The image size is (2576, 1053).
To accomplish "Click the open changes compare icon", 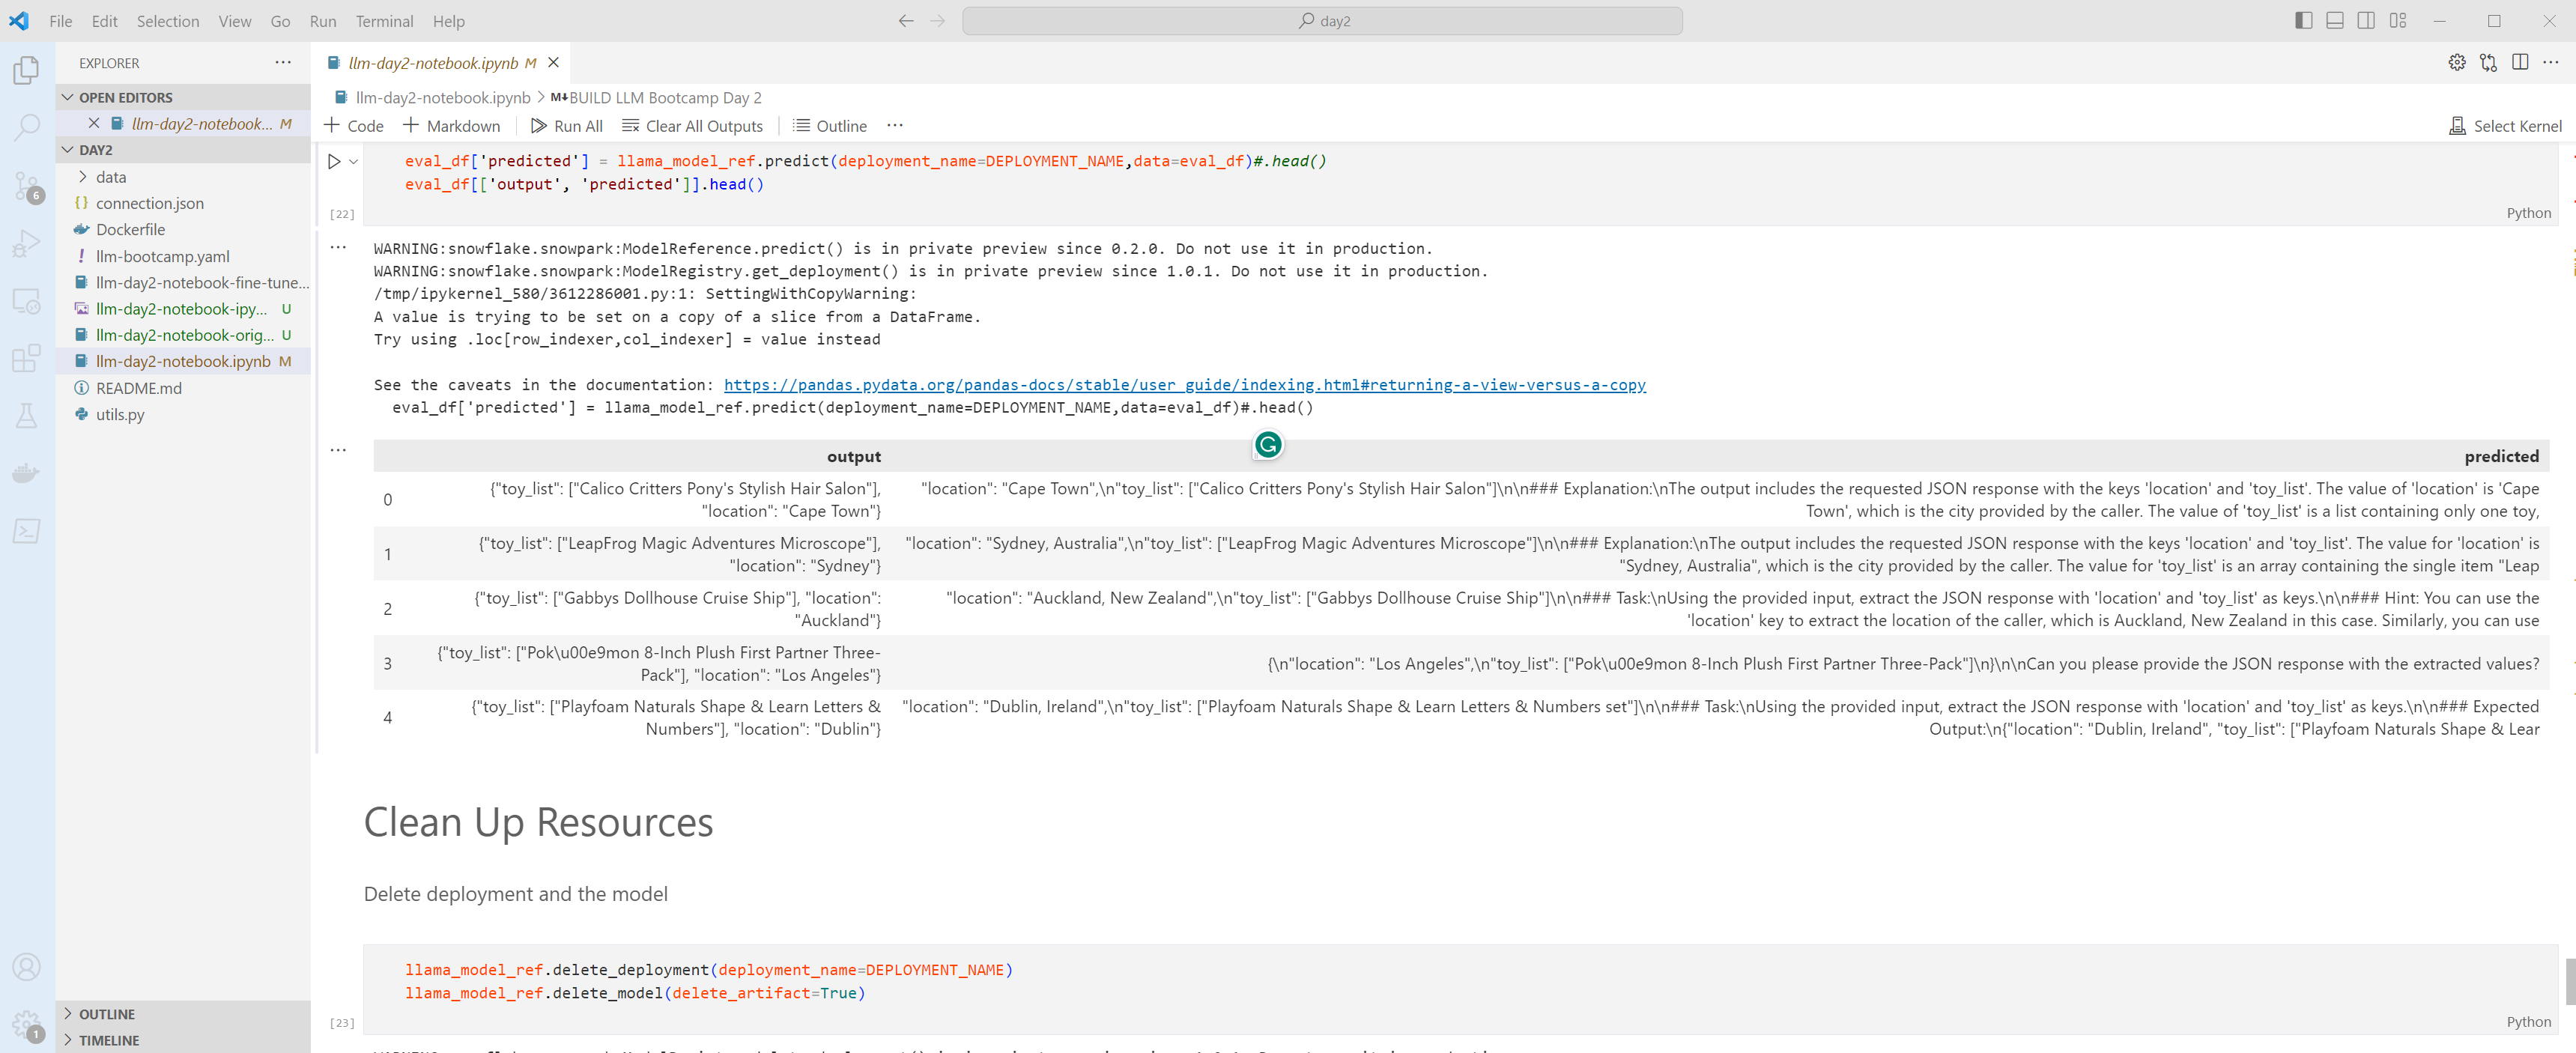I will click(2488, 63).
